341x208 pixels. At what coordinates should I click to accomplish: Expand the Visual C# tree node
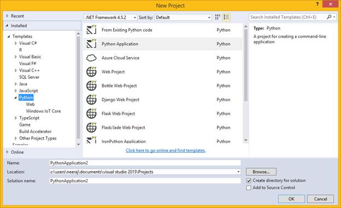(16, 43)
